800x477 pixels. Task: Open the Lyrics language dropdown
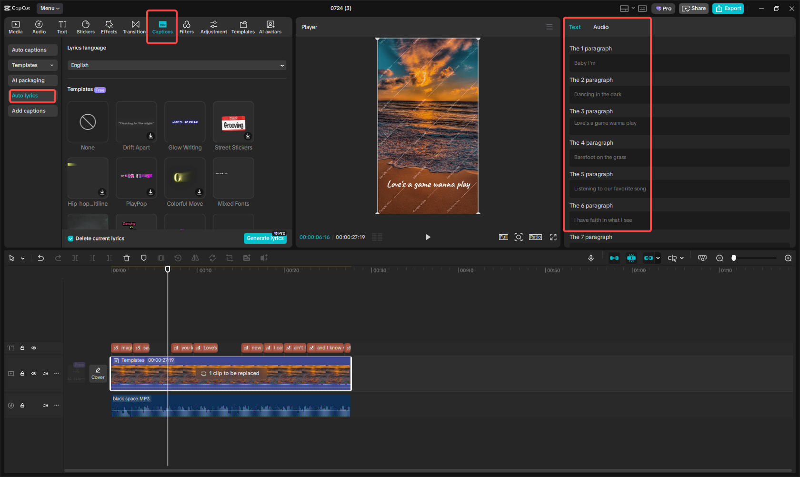click(177, 65)
